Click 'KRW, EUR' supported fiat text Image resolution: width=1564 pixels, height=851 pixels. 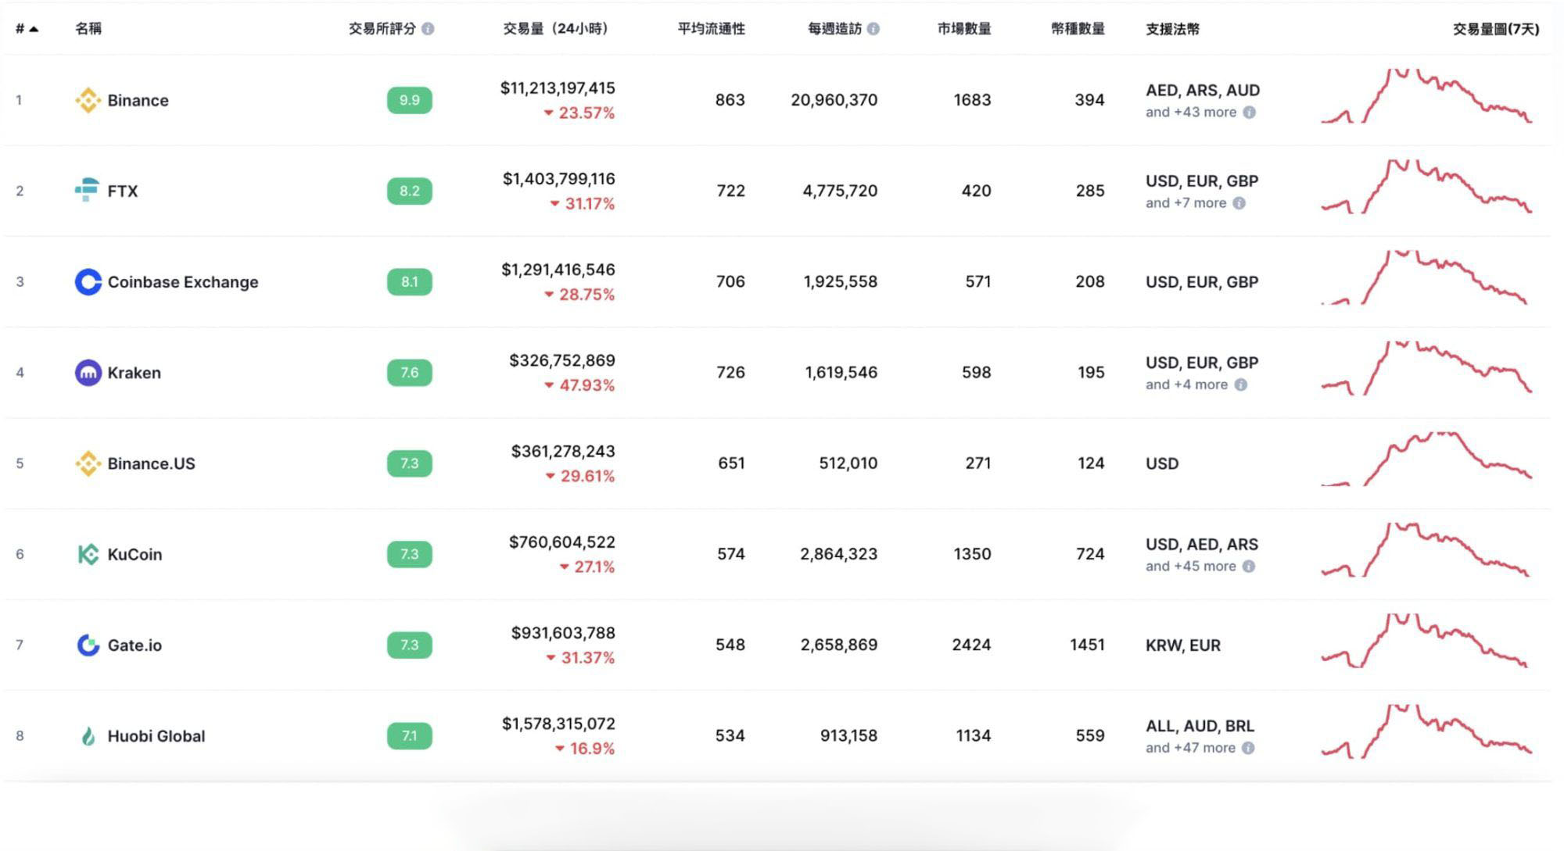tap(1183, 645)
